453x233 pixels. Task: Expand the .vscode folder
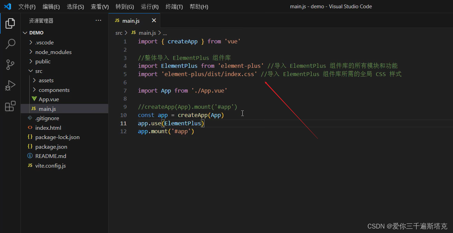click(x=31, y=42)
